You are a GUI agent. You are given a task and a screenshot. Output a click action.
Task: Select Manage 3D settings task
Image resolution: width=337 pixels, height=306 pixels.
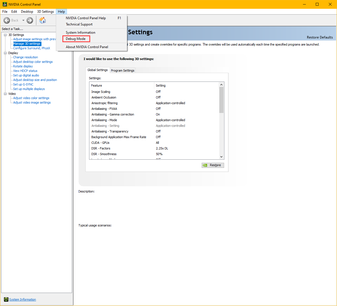(27, 44)
